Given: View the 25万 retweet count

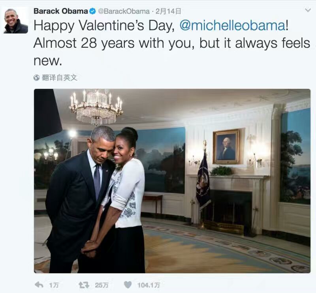Looking at the screenshot, I should pyautogui.click(x=102, y=285).
